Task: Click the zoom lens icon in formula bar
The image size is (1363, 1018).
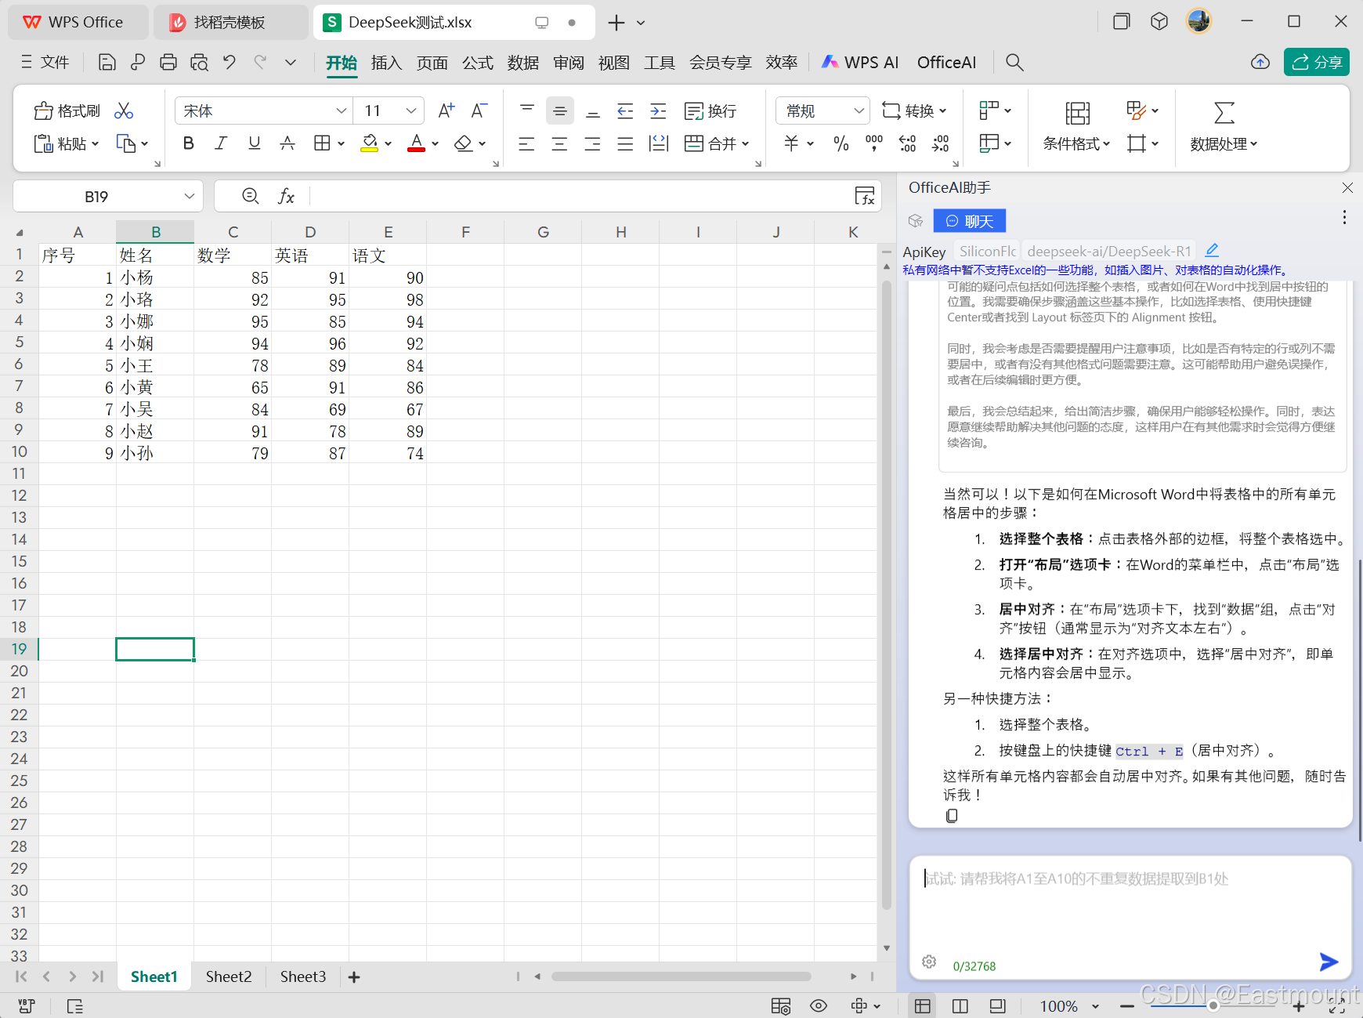Action: [x=251, y=196]
